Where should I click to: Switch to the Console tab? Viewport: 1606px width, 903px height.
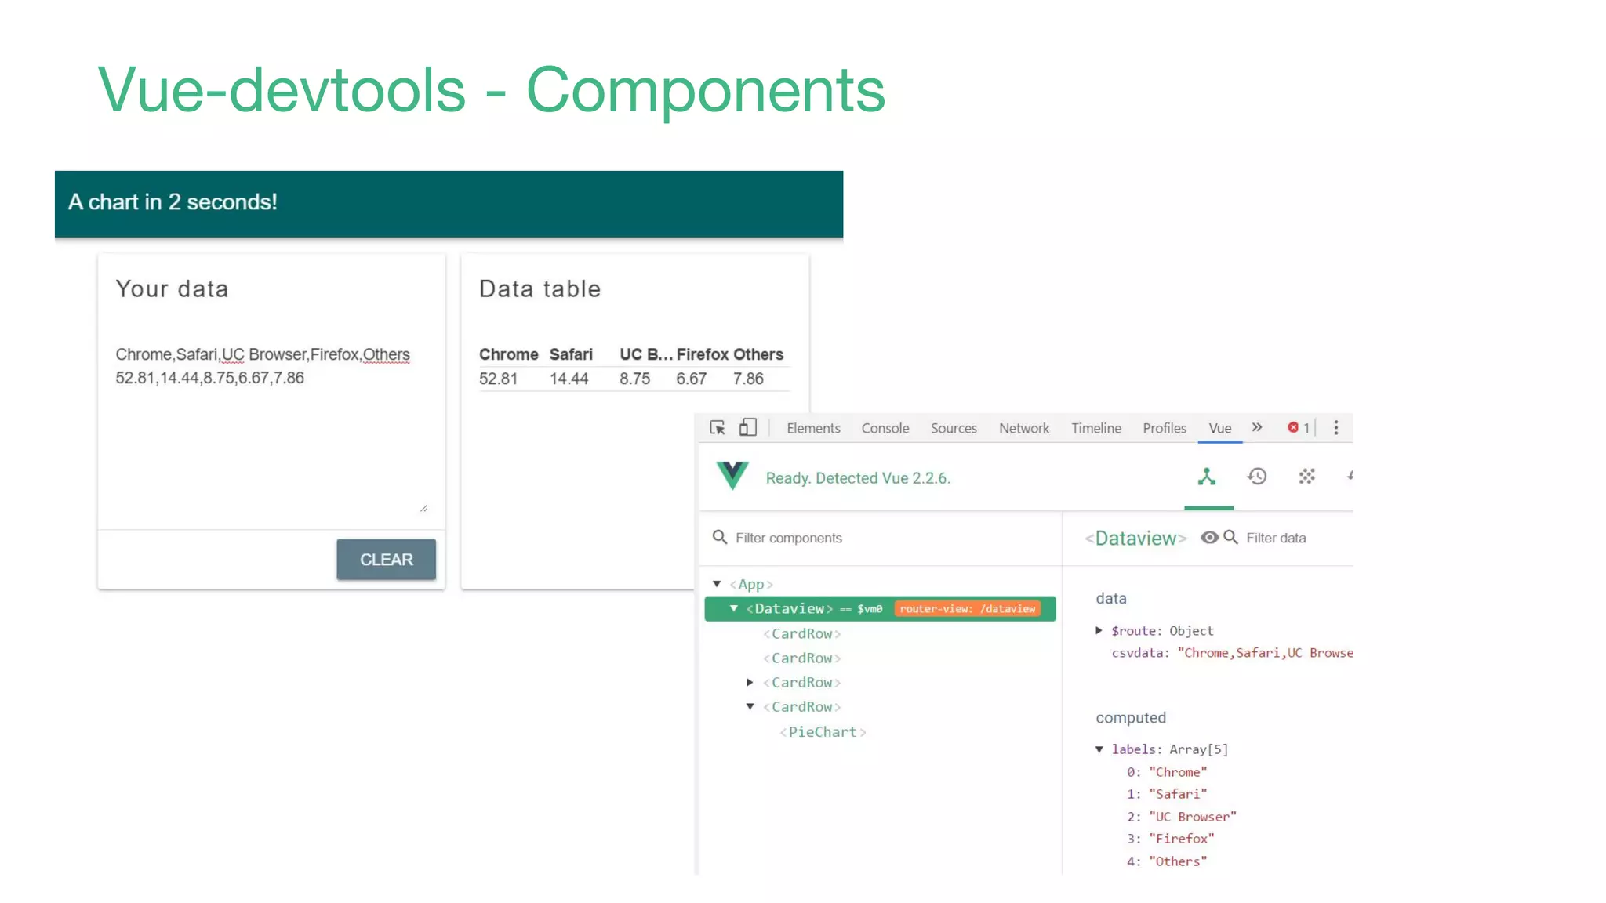coord(885,428)
